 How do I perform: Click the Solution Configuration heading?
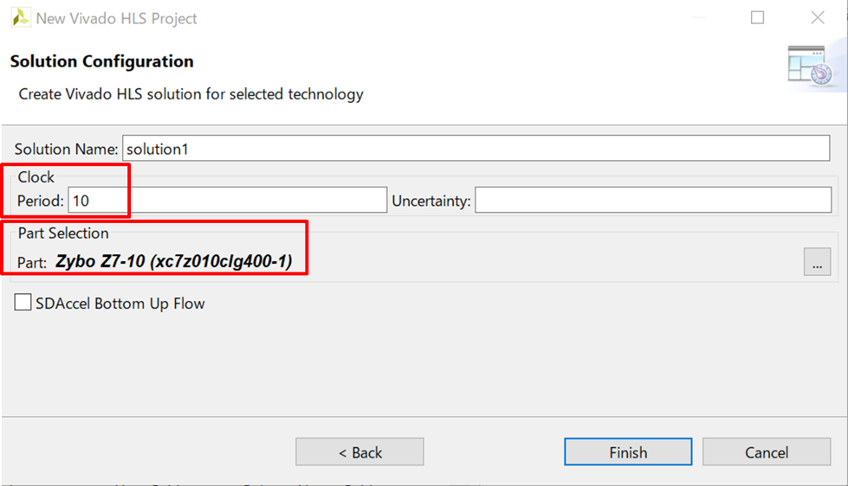coord(101,61)
